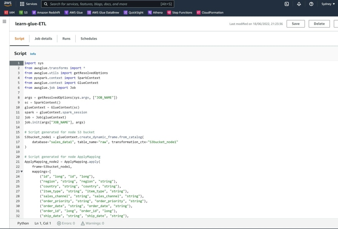Open the QuickSight shortcut
Image resolution: width=338 pixels, height=229 pixels.
133,13
